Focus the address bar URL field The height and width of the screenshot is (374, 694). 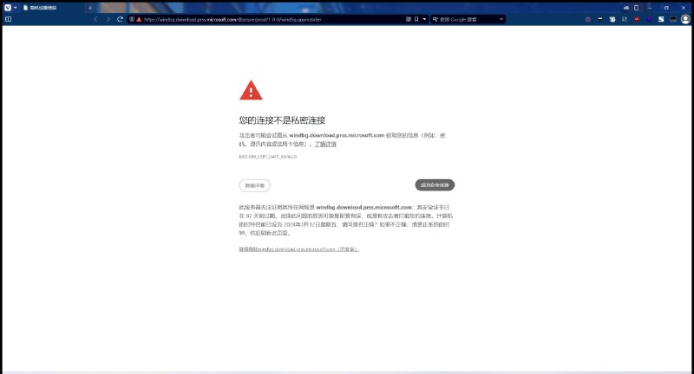point(272,19)
